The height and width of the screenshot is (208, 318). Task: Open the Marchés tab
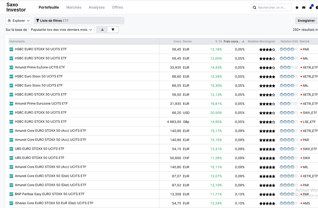74,7
